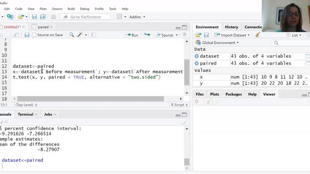The image size is (310, 174).
Task: Switch to the paired data tab
Action: pos(43,27)
